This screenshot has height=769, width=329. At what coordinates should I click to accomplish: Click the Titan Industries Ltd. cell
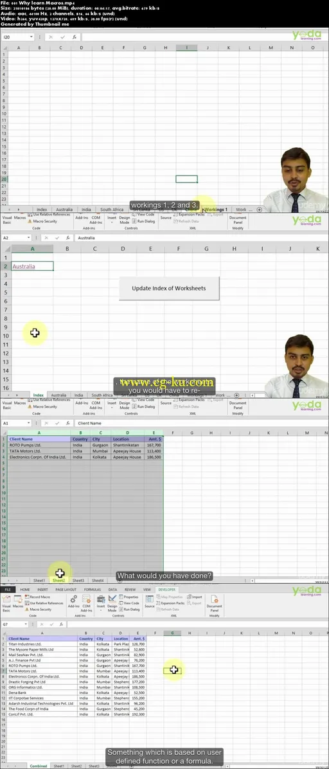pyautogui.click(x=42, y=644)
